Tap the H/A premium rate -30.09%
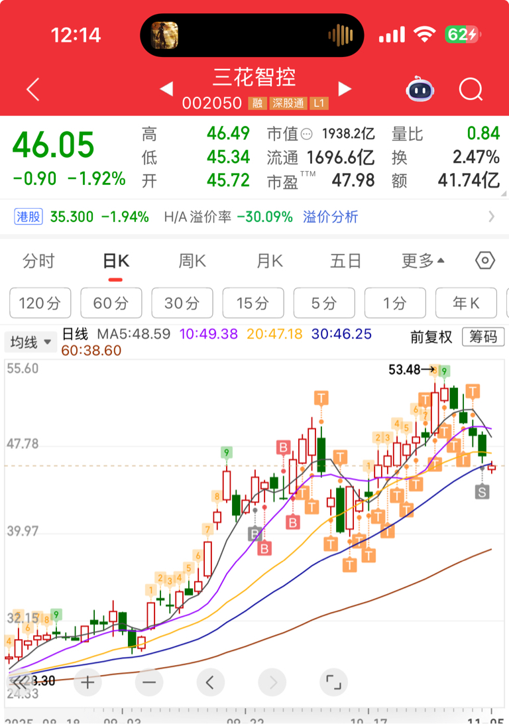This screenshot has width=509, height=724. (x=265, y=217)
